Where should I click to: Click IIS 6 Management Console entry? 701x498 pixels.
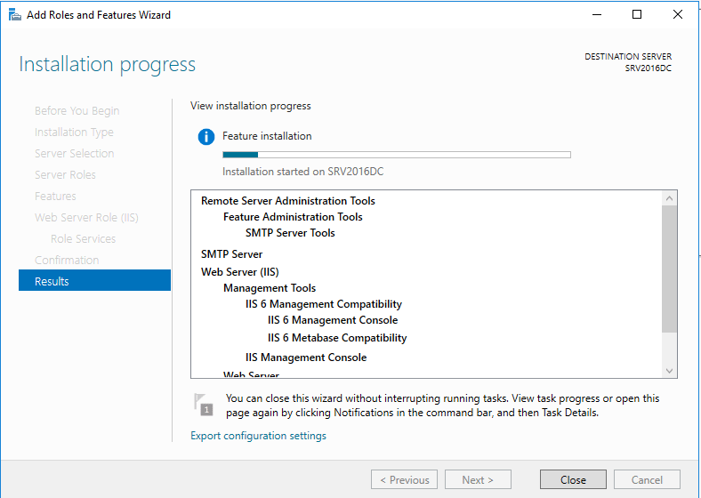pos(333,320)
